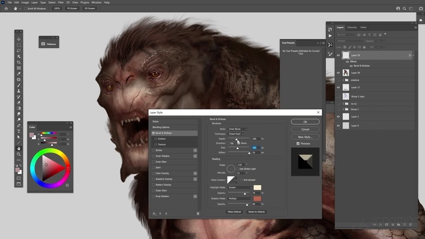Open the Actions play-icon panel

(x=330, y=36)
